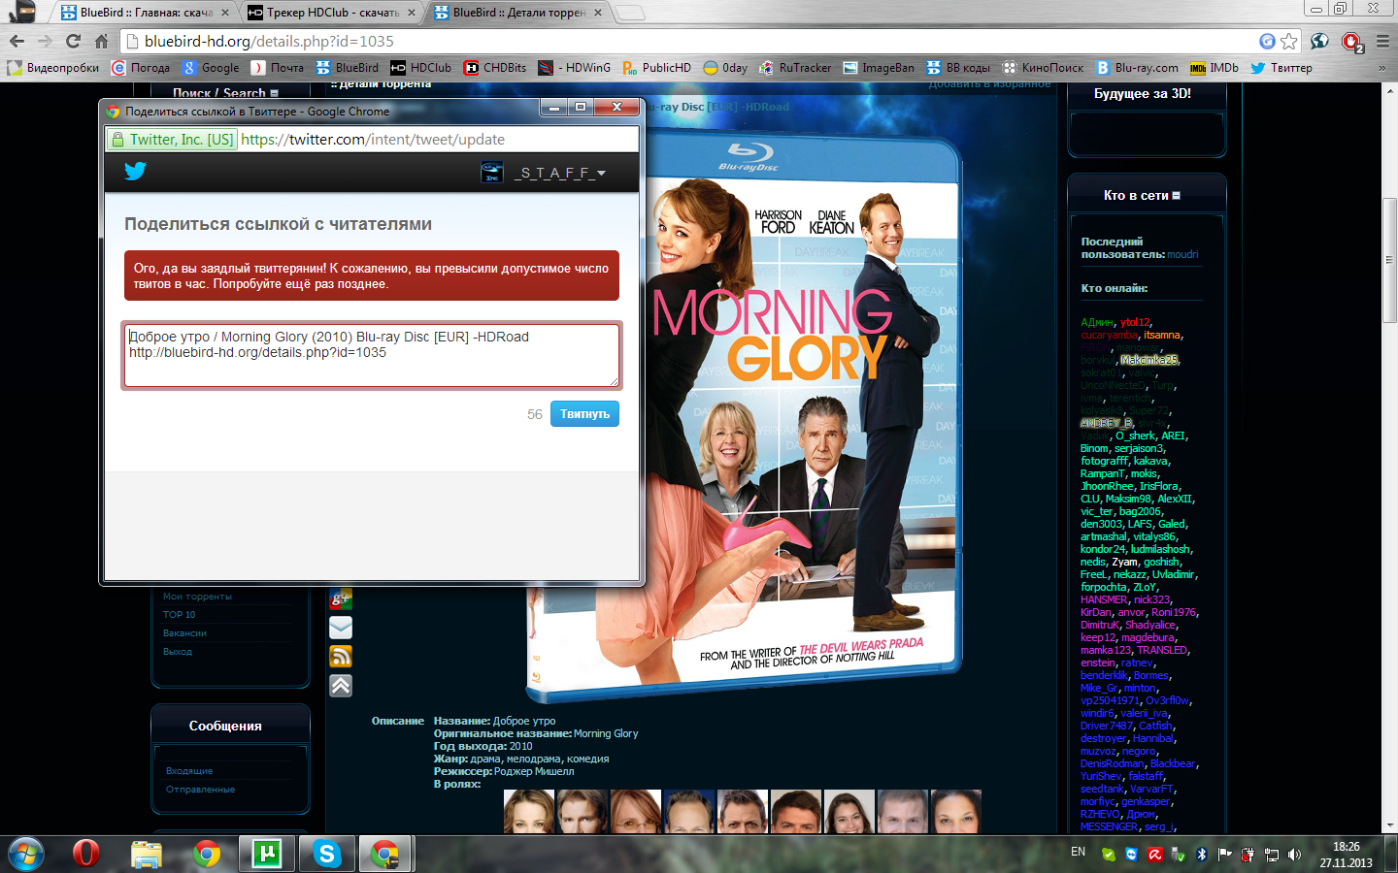This screenshot has width=1398, height=873.
Task: Reload the bluebird-hd.org page
Action: click(x=73, y=41)
